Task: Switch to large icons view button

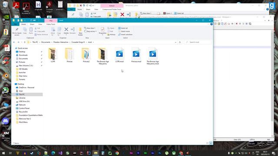Action: pos(211,143)
